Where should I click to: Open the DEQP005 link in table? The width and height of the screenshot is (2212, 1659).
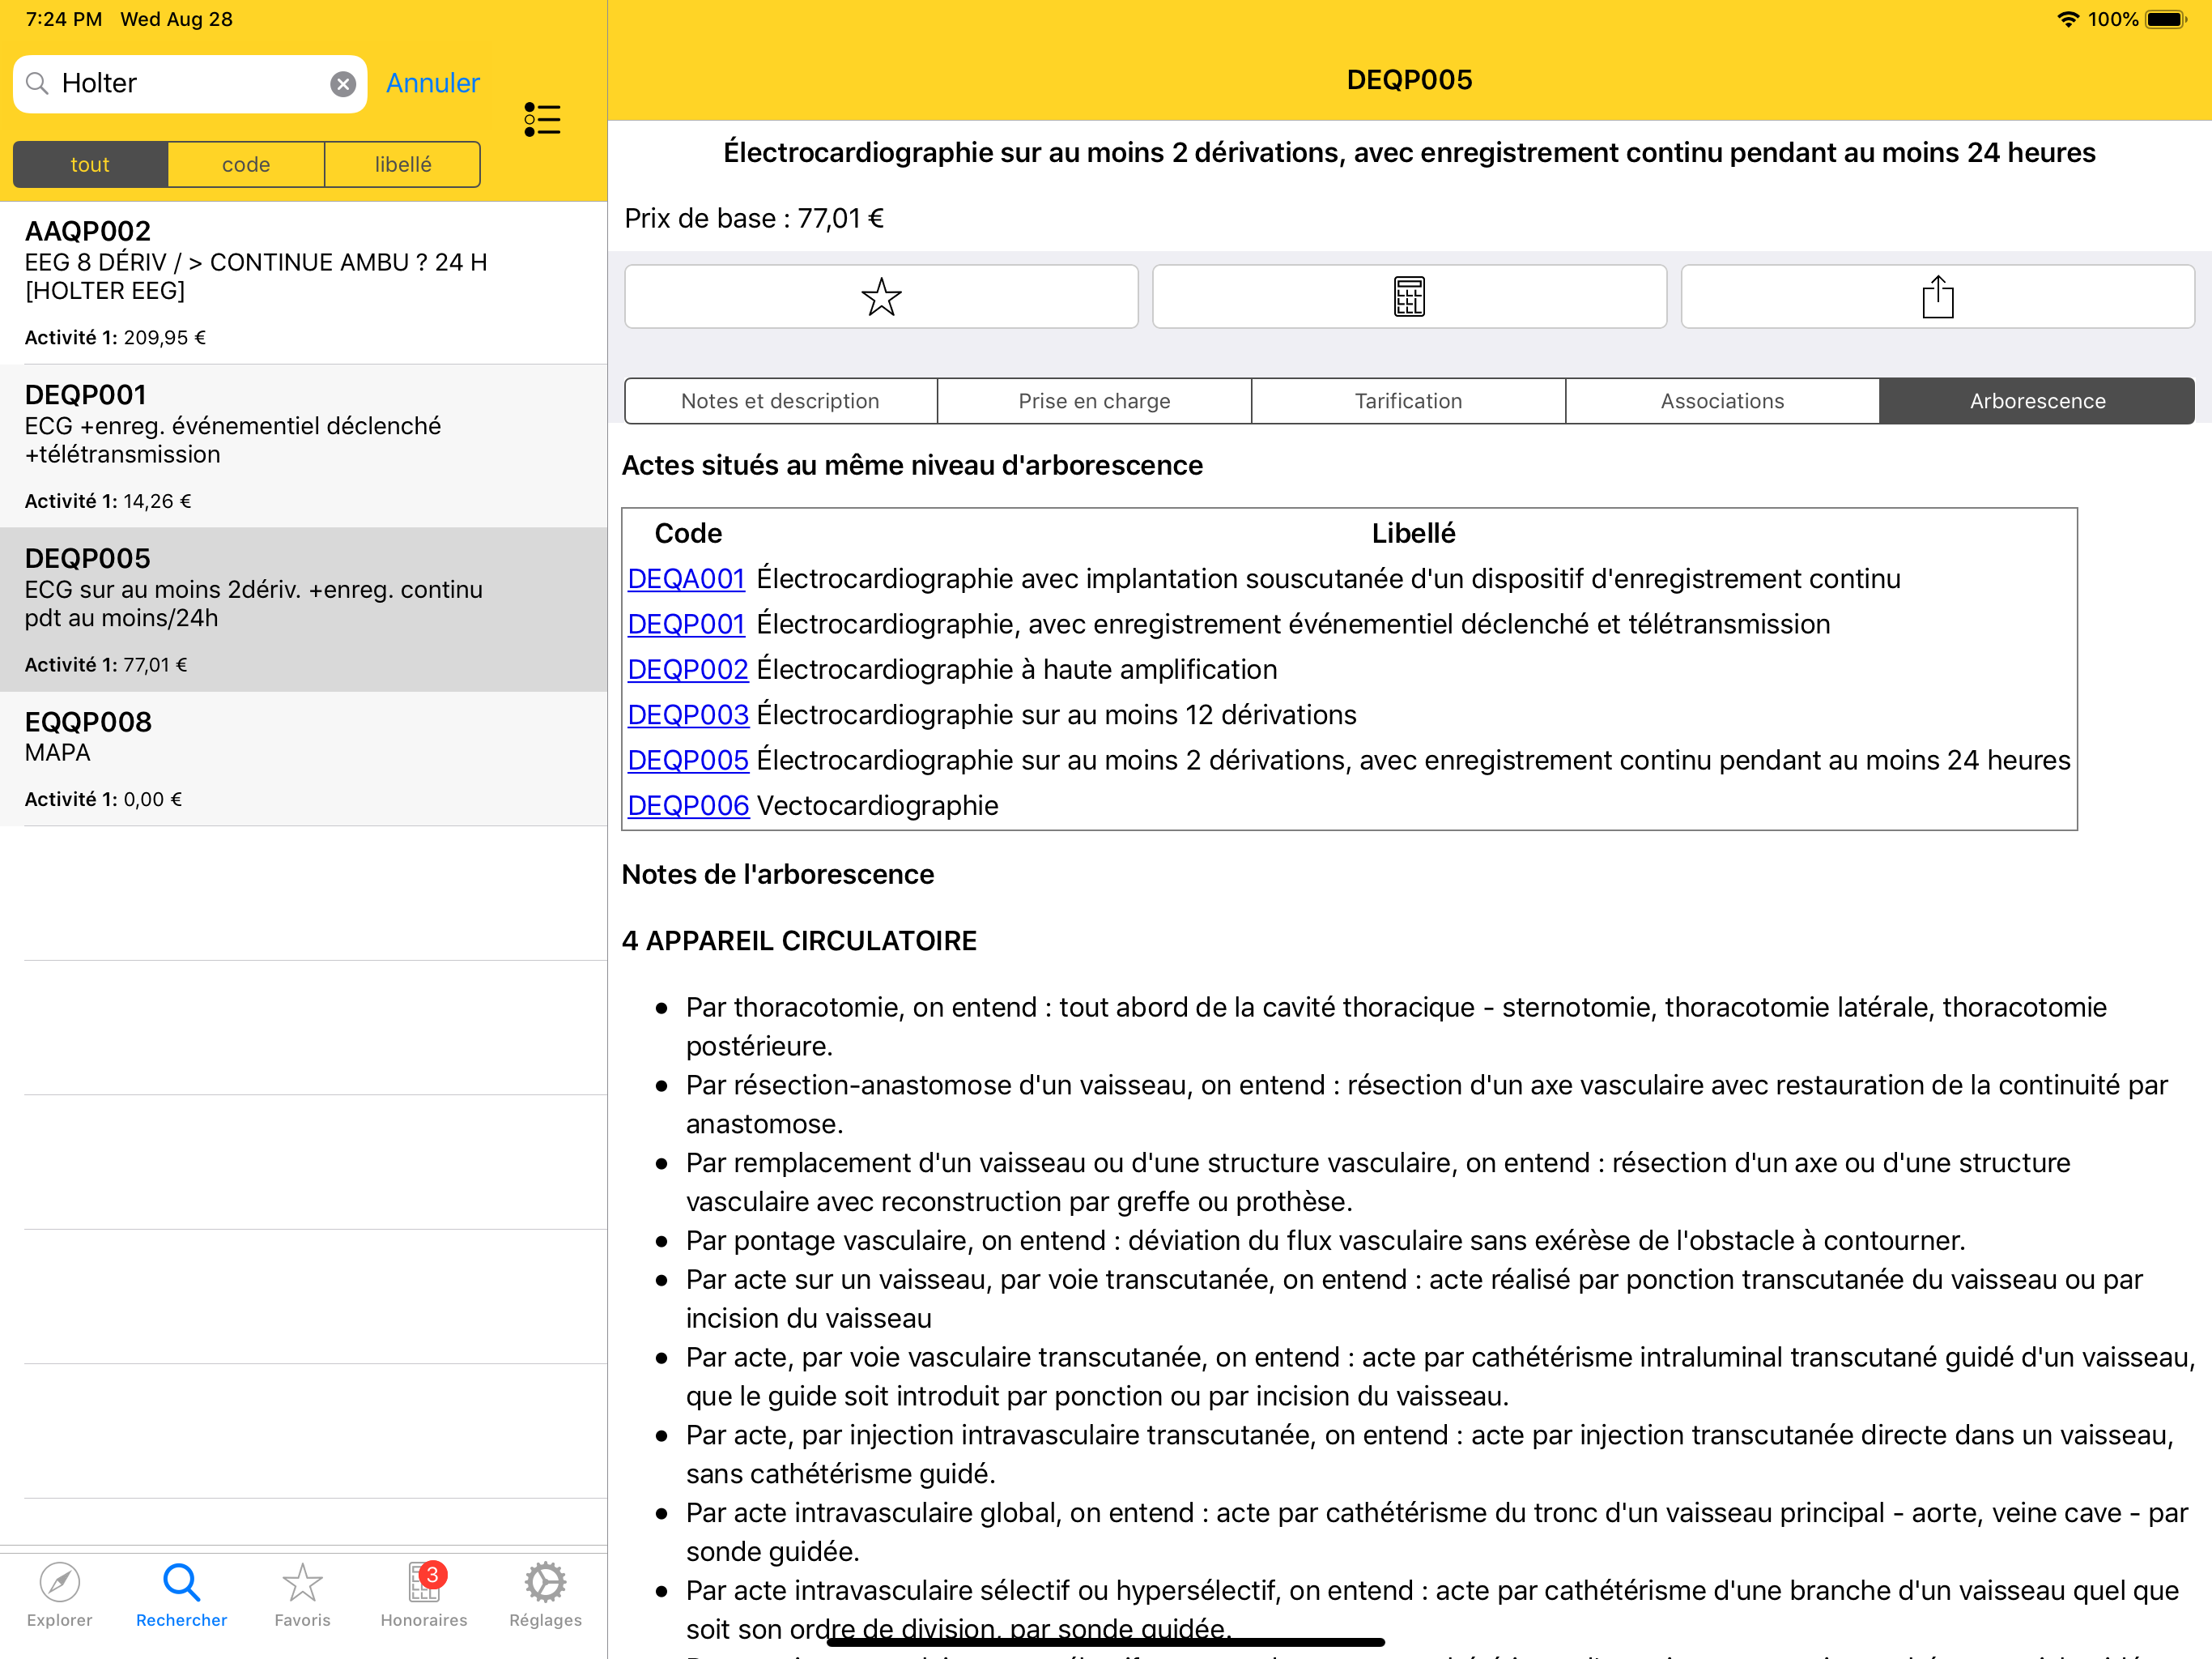688,761
